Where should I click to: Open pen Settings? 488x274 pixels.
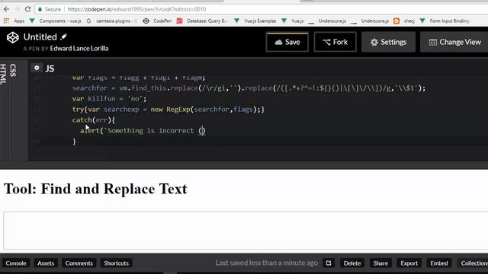388,42
